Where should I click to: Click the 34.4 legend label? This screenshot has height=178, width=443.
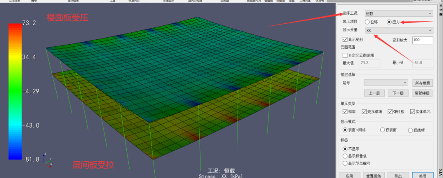pos(29,57)
